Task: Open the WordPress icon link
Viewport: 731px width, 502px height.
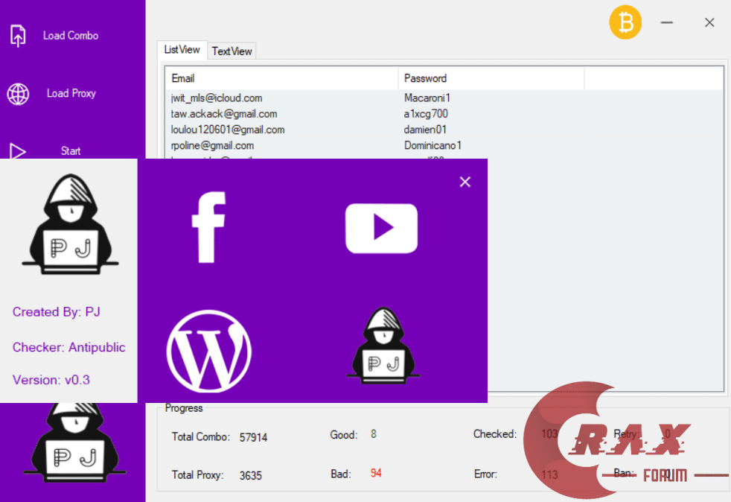Action: tap(209, 351)
